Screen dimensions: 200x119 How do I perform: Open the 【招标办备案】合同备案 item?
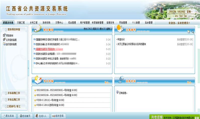(56, 54)
